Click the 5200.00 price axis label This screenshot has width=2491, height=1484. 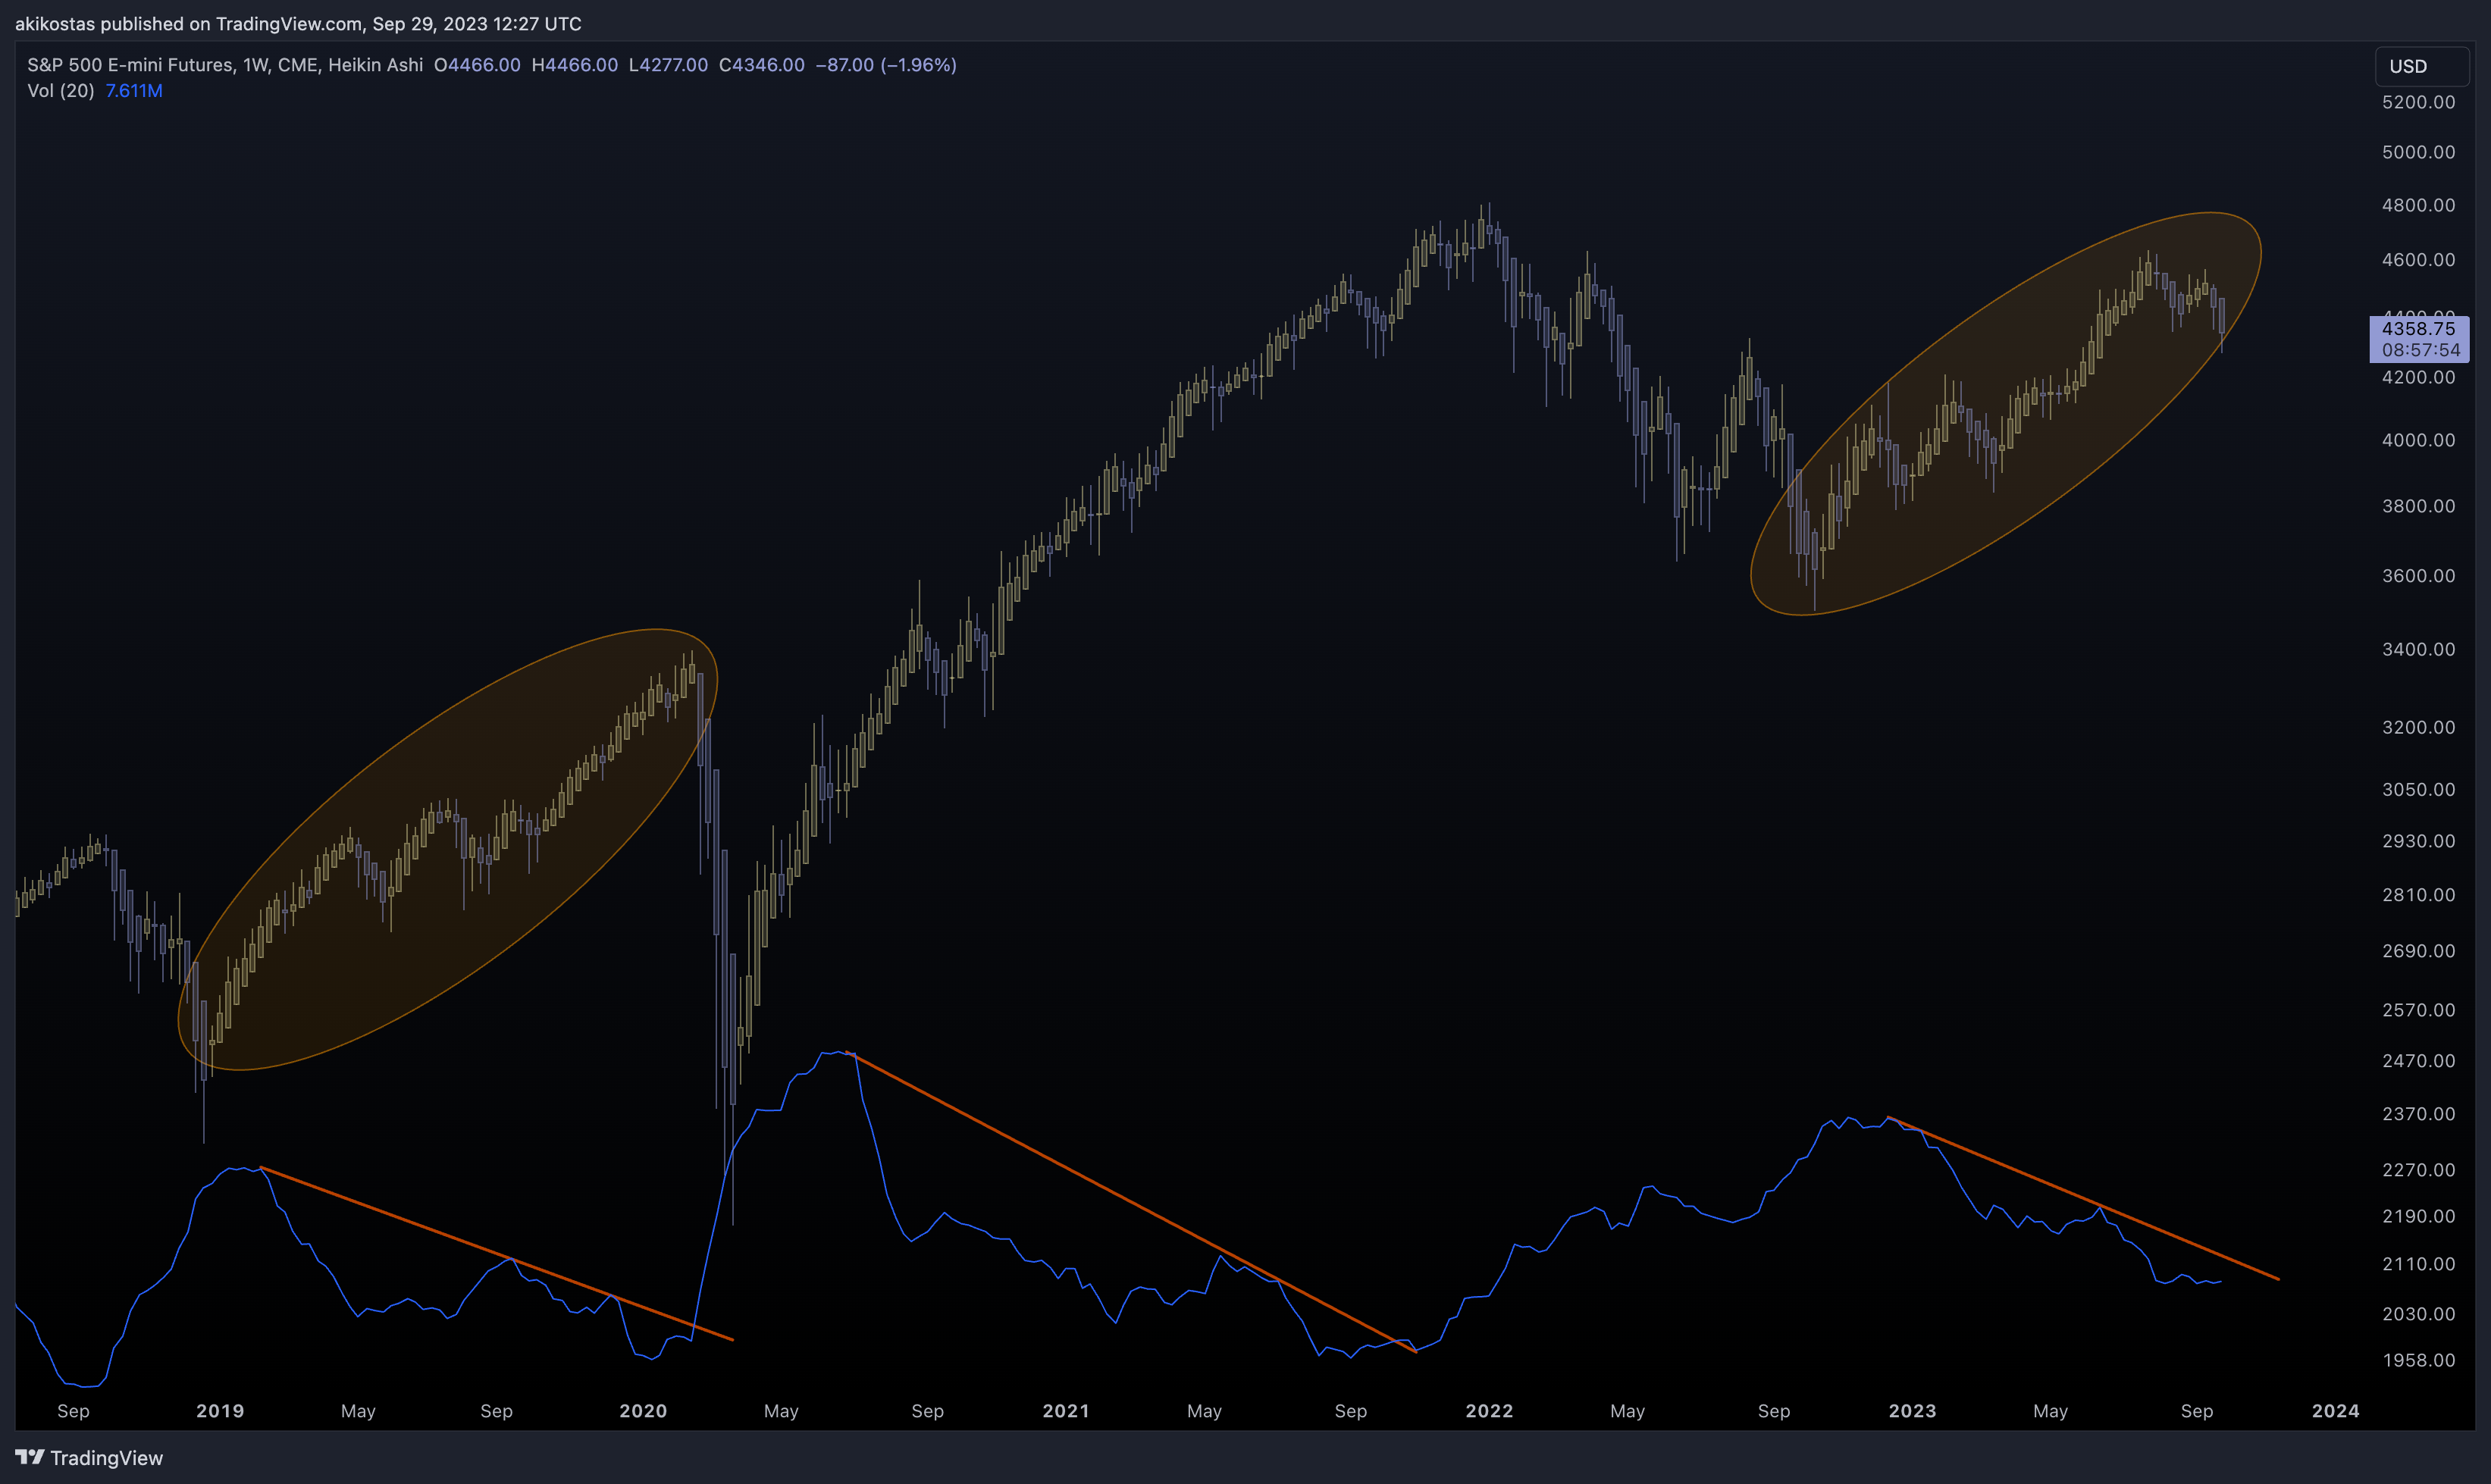2418,102
